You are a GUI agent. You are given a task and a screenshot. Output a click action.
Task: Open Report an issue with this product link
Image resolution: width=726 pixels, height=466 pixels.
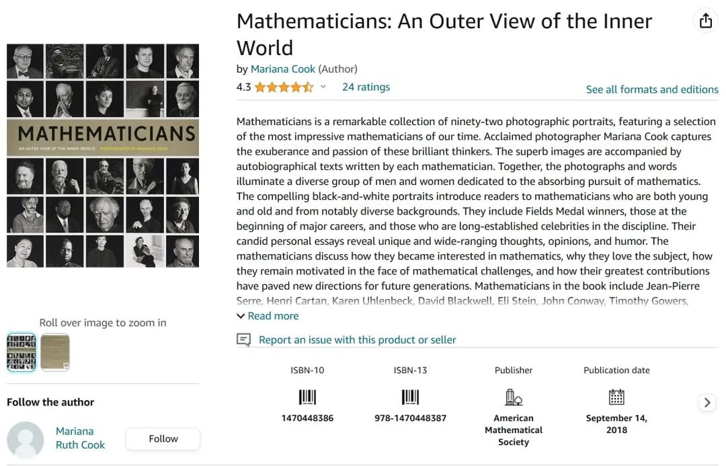(358, 340)
